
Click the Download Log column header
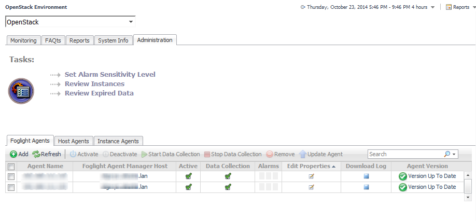(x=366, y=166)
